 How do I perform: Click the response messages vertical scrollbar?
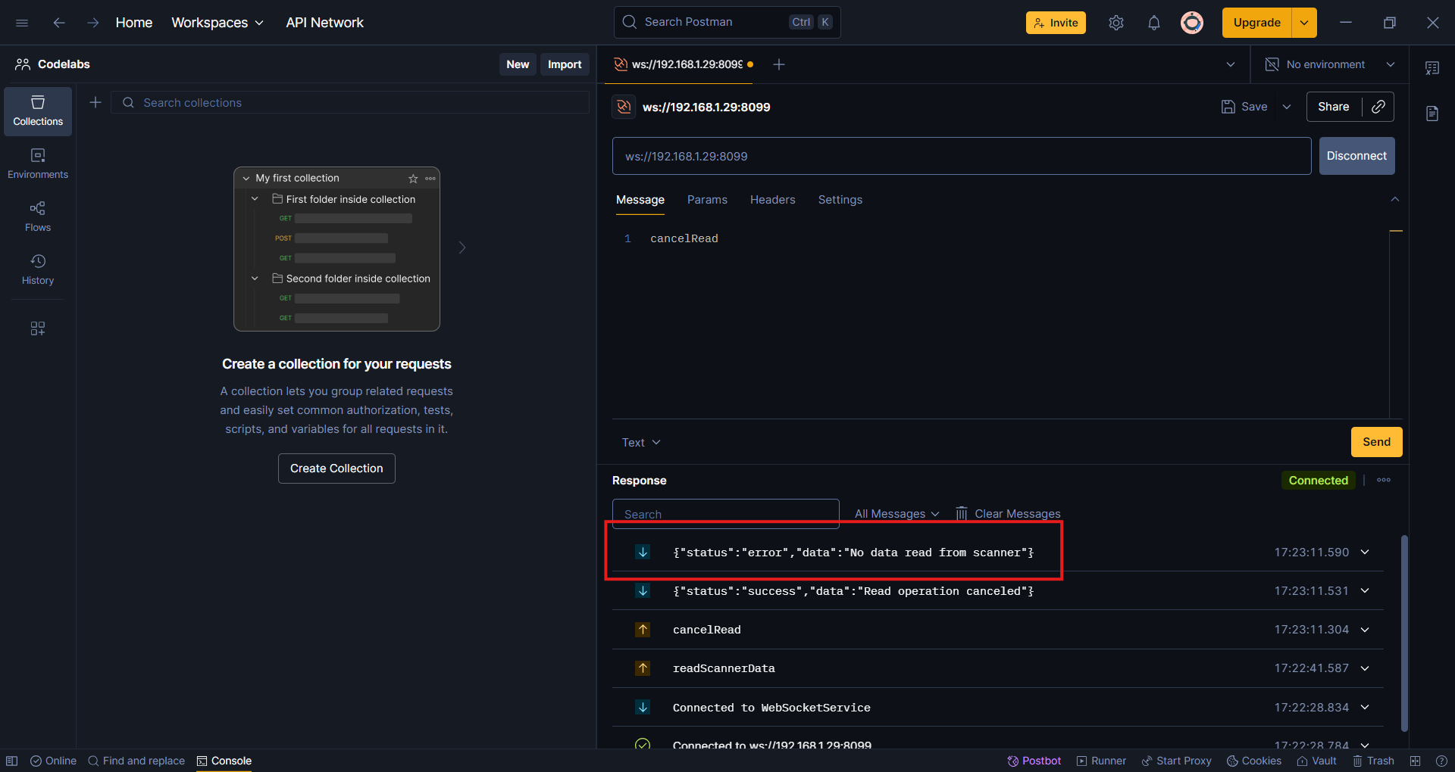tap(1403, 632)
